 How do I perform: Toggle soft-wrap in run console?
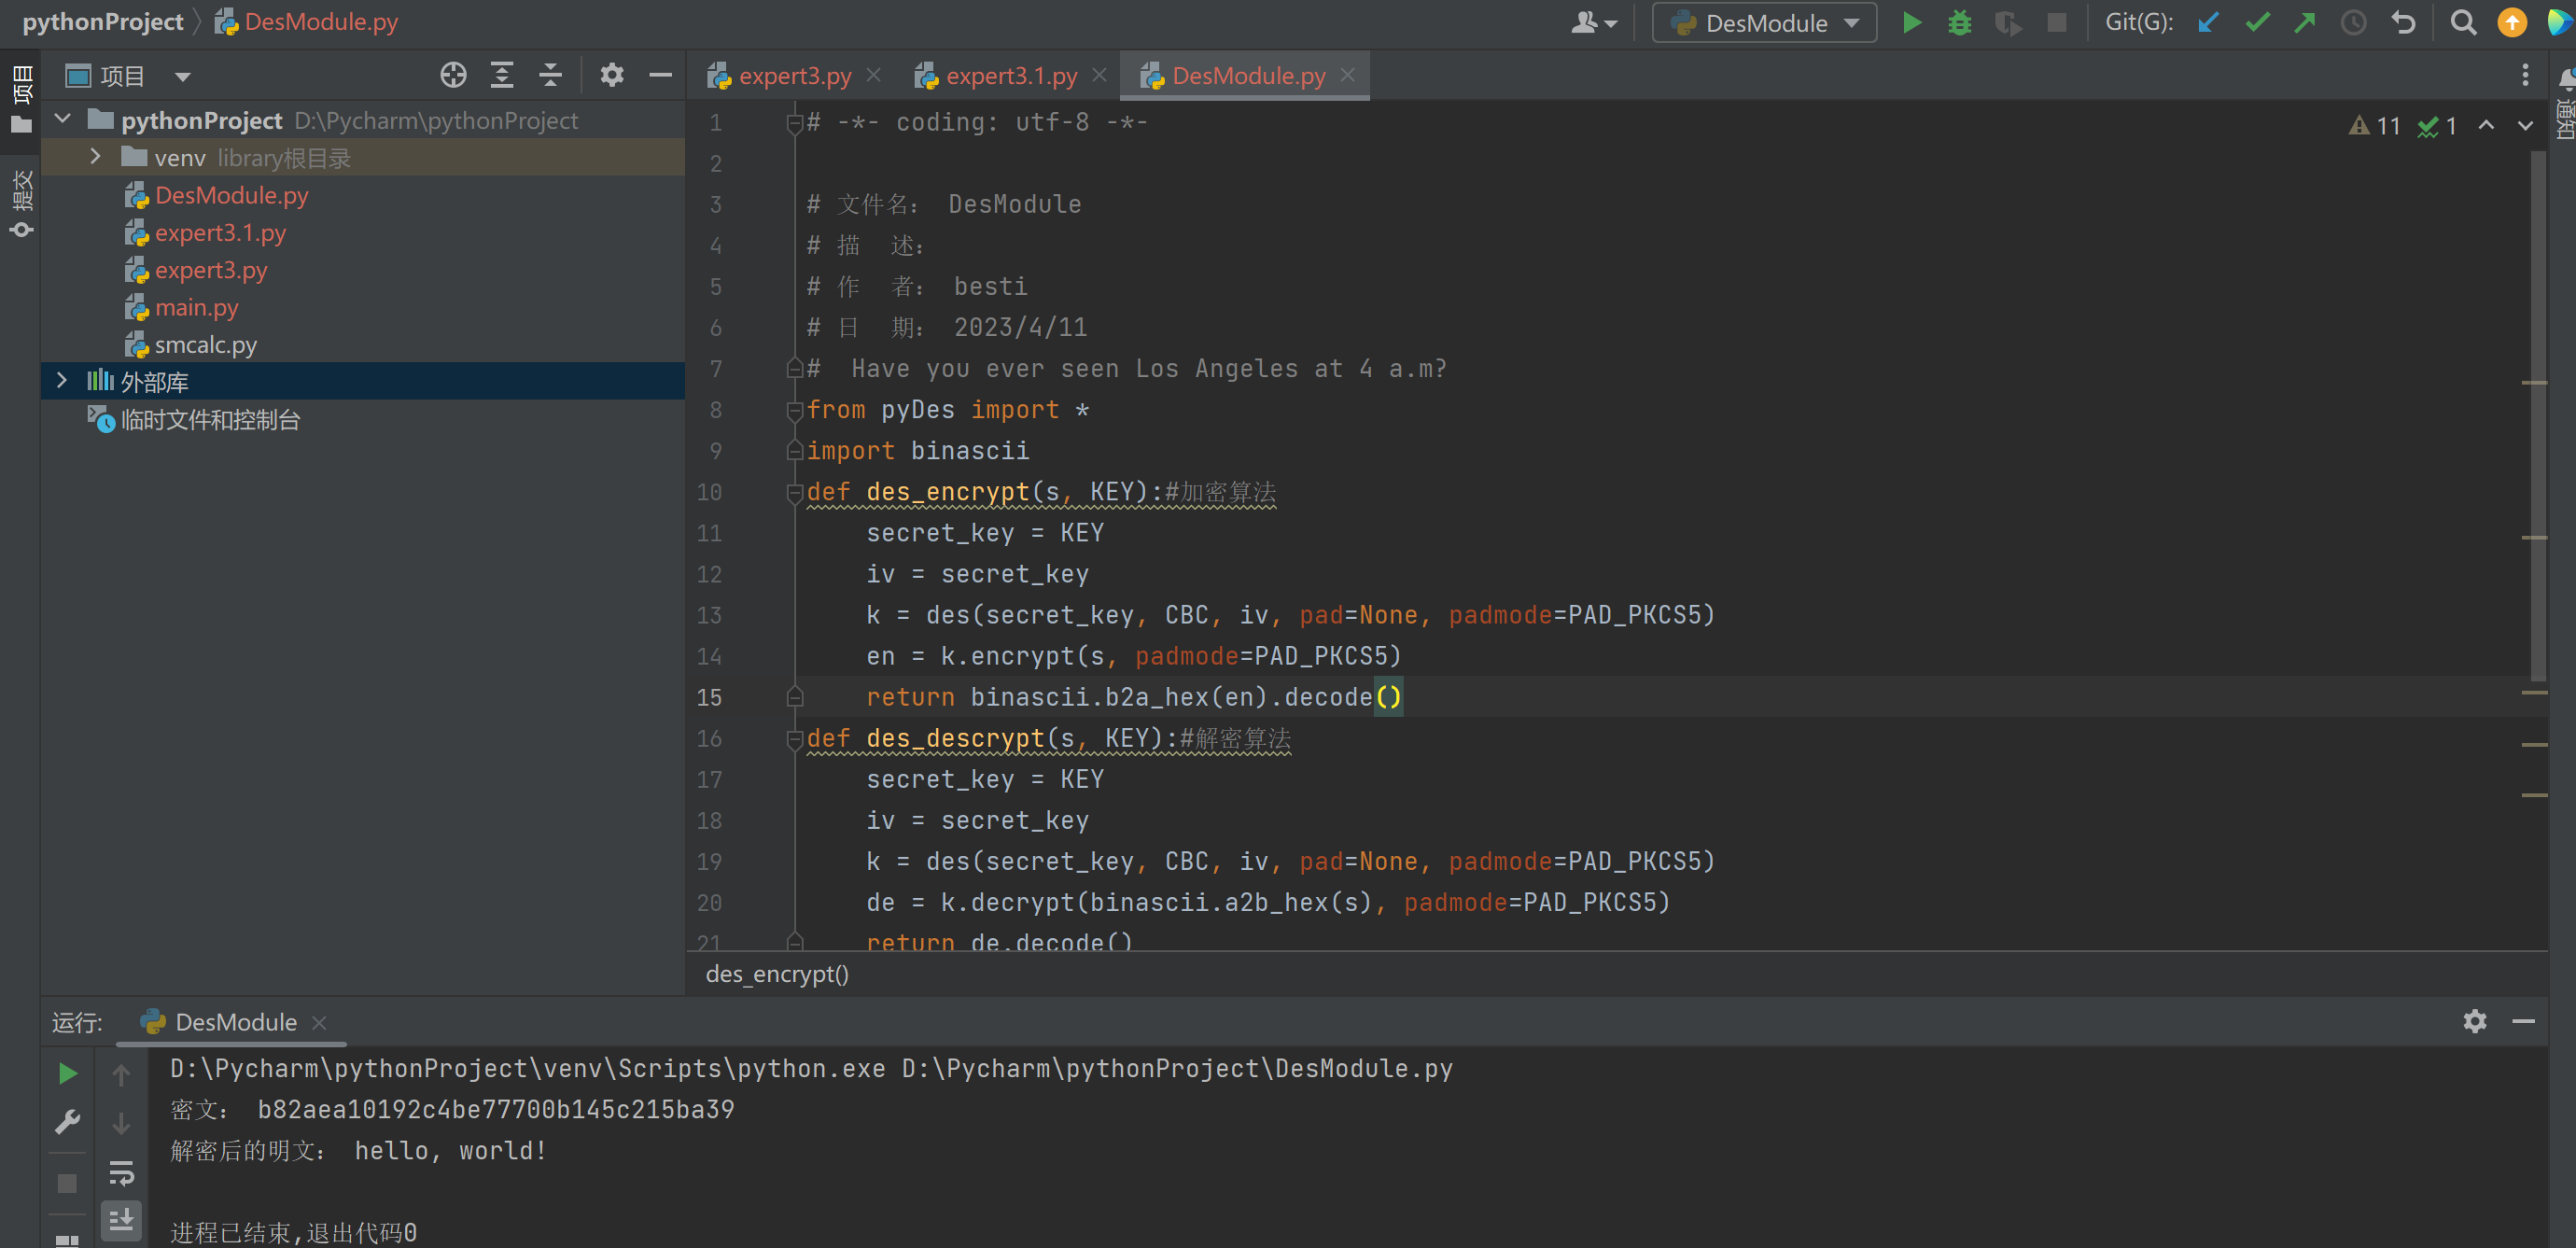tap(121, 1172)
